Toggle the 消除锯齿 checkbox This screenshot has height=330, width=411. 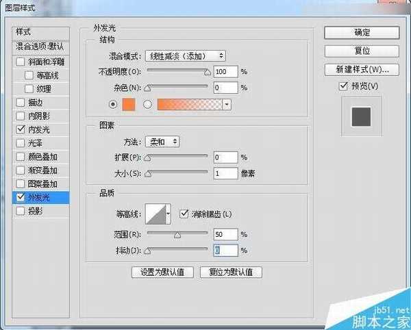183,214
